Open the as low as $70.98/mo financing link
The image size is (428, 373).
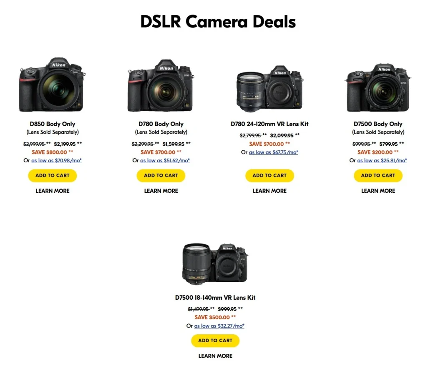56,160
